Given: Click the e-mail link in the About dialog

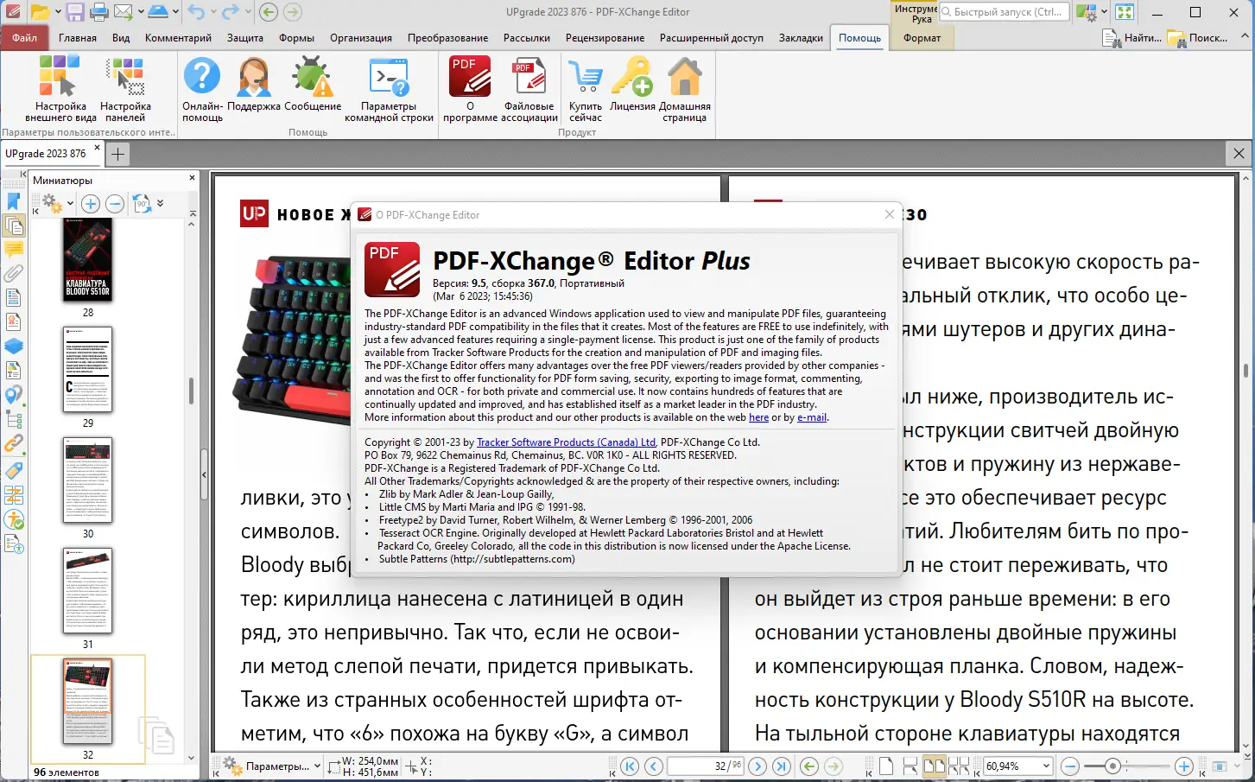Looking at the screenshot, I should point(811,416).
